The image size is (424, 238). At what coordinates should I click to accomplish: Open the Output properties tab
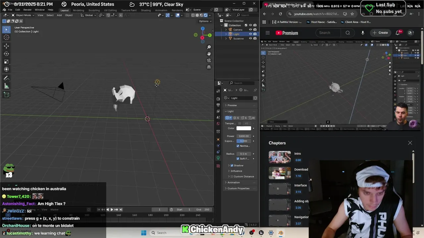(x=218, y=105)
